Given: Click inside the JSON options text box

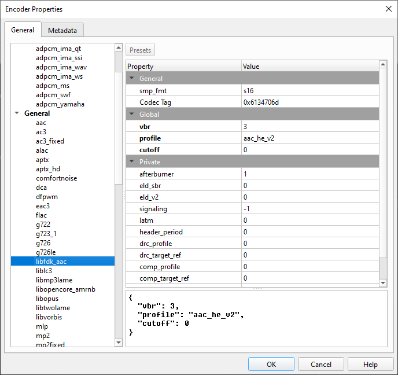Looking at the screenshot, I should coord(256,319).
